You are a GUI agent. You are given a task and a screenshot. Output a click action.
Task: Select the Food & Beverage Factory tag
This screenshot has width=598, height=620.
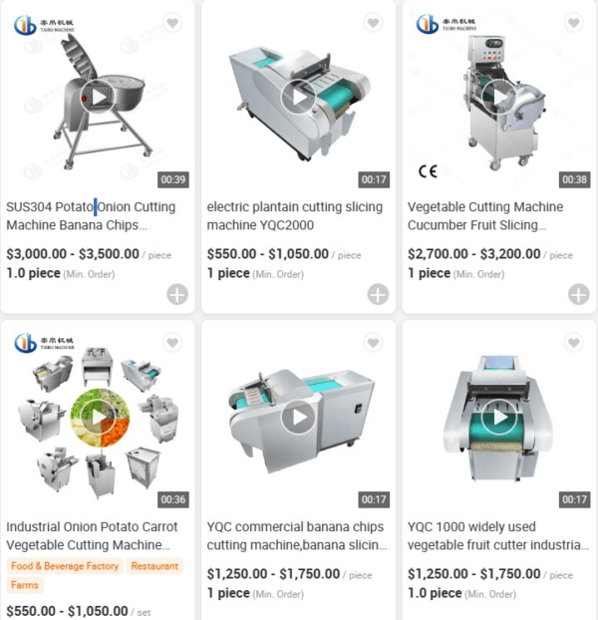(65, 566)
